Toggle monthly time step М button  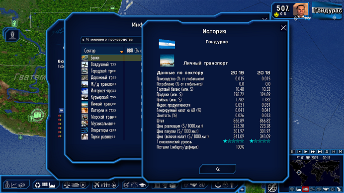tap(340, 152)
